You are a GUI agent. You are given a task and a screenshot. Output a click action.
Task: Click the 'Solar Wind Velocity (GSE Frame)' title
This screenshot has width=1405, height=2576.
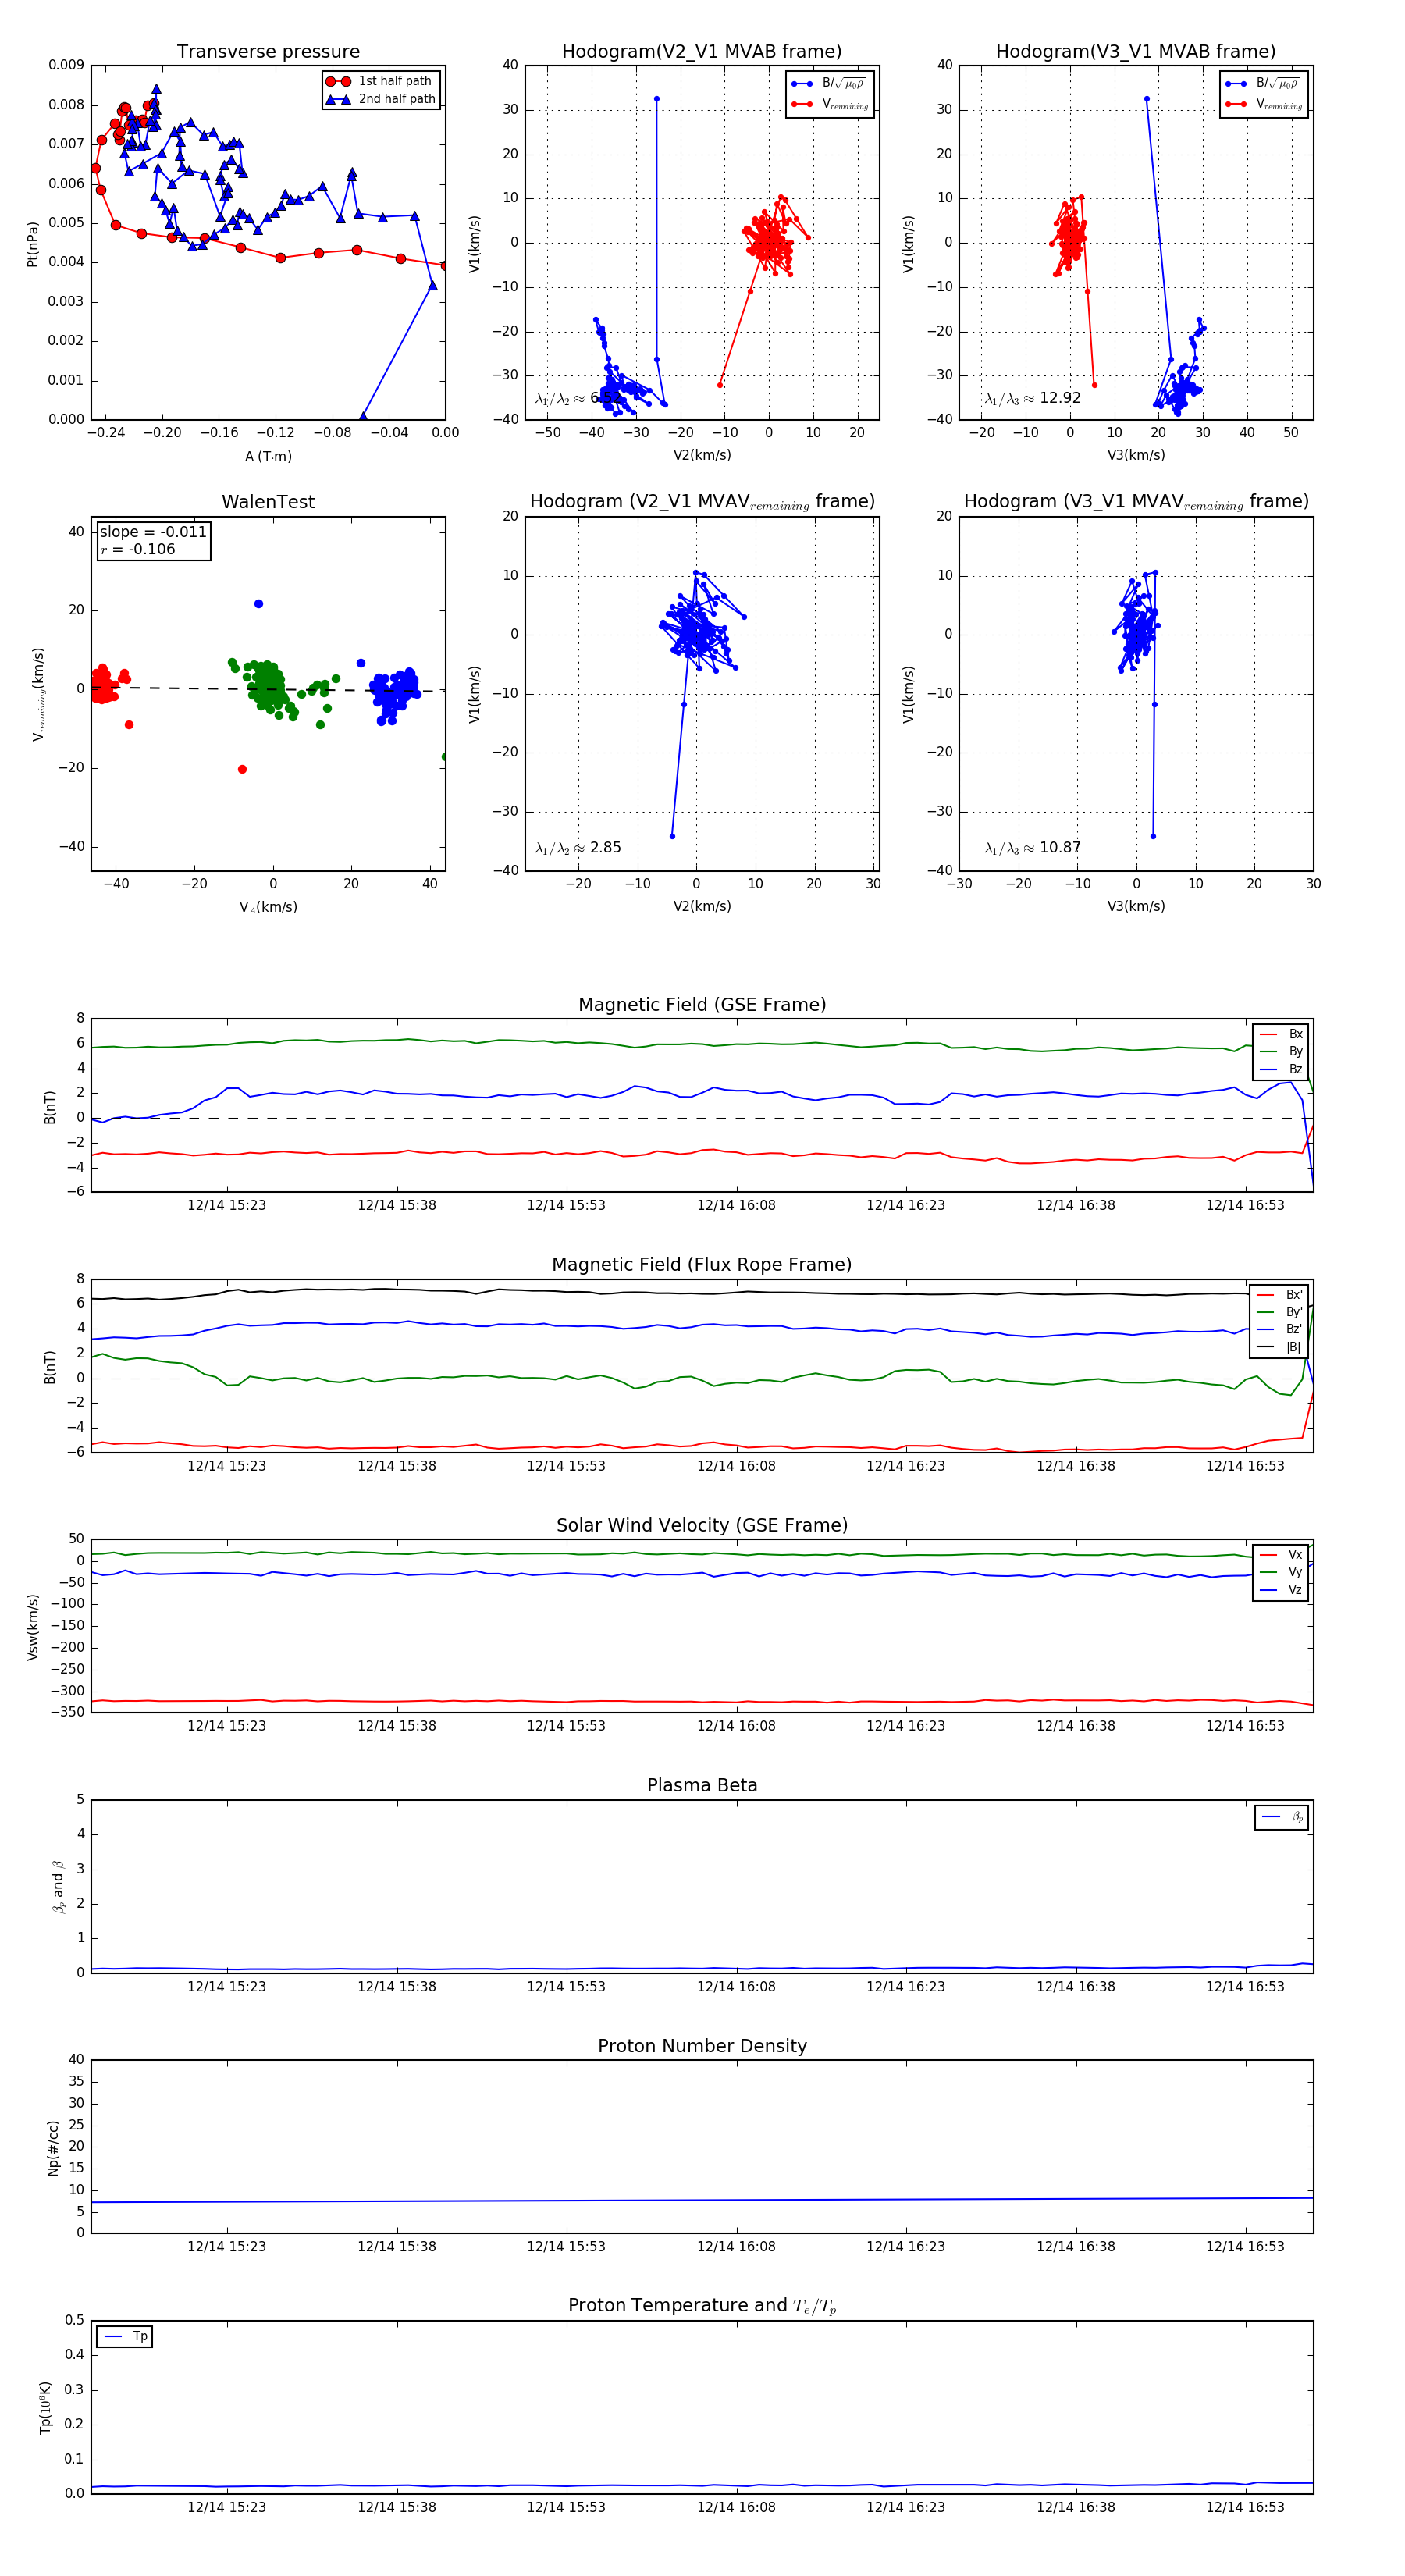click(702, 1526)
